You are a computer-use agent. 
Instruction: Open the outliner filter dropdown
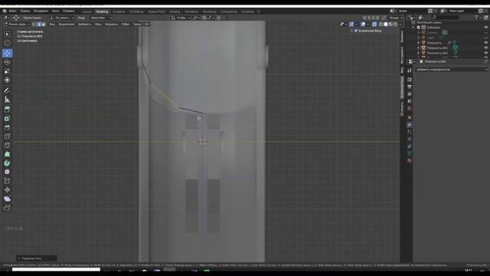pyautogui.click(x=477, y=18)
